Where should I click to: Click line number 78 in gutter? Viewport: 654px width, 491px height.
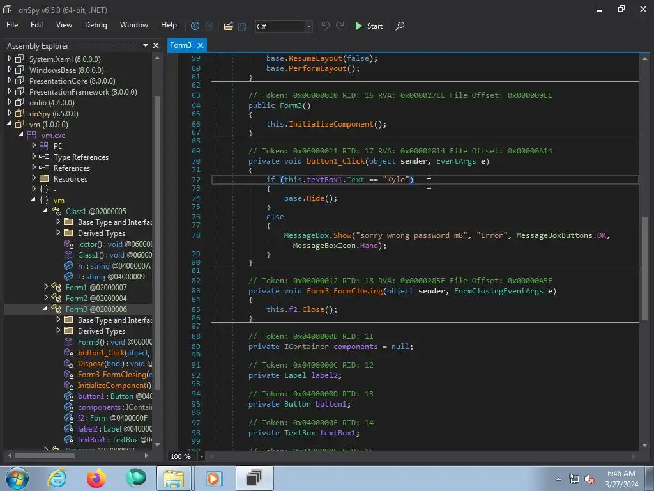click(195, 235)
